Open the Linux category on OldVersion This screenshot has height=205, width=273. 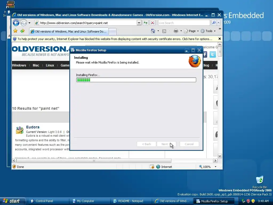(50, 65)
